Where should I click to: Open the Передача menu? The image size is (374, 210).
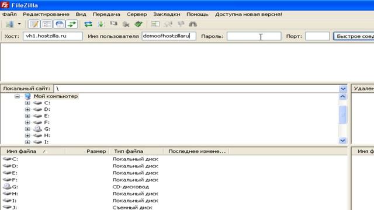point(106,14)
